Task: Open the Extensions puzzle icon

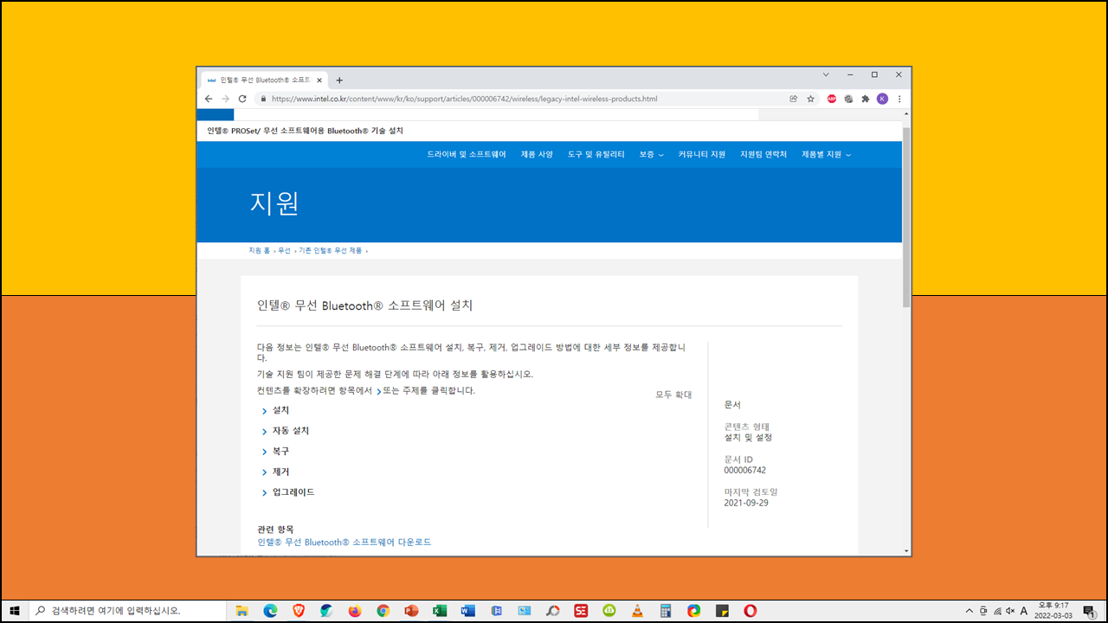Action: 865,99
